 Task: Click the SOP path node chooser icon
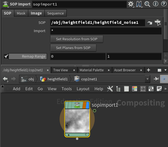tap(158, 22)
